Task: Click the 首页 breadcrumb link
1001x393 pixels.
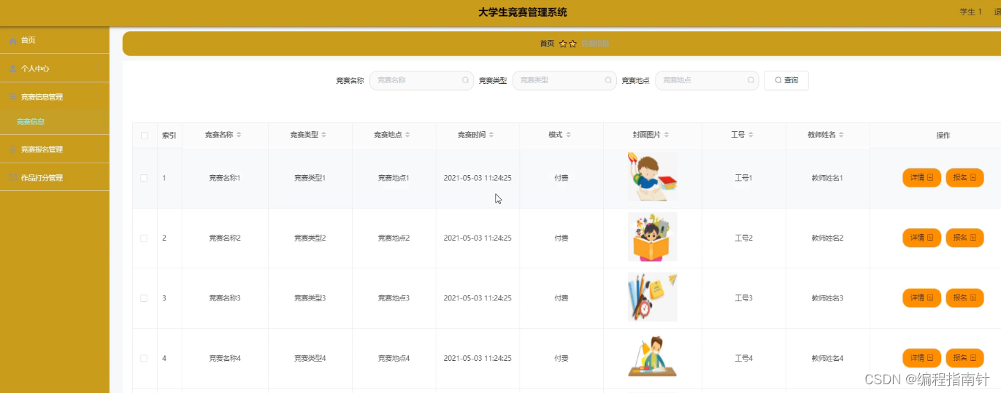Action: click(547, 44)
